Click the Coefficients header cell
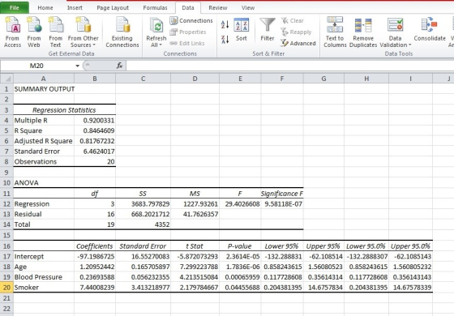454x316 pixels. (95, 246)
